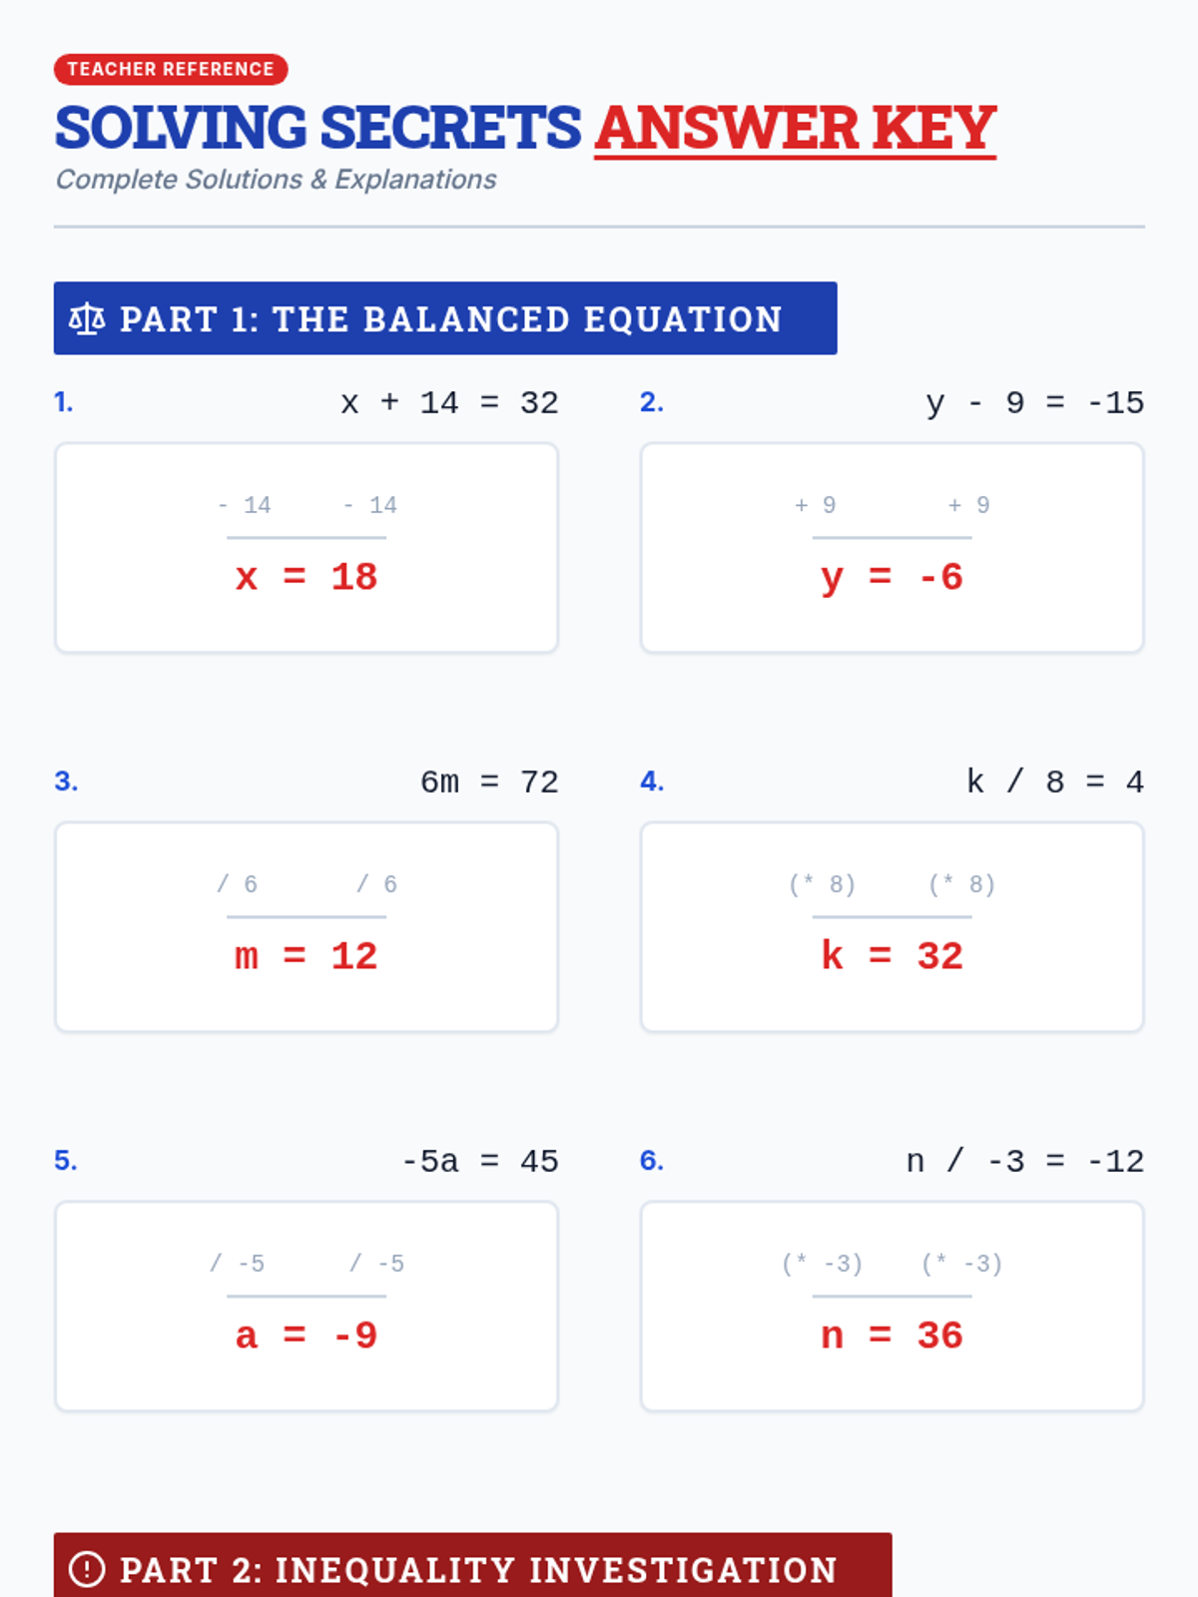Select the TEACHER REFERENCE badge

click(x=171, y=69)
